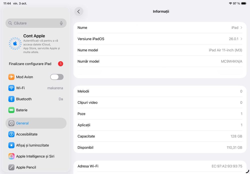Viewport: 250px width, 174px height.
Task: Tap the back chevron button
Action: tap(78, 12)
